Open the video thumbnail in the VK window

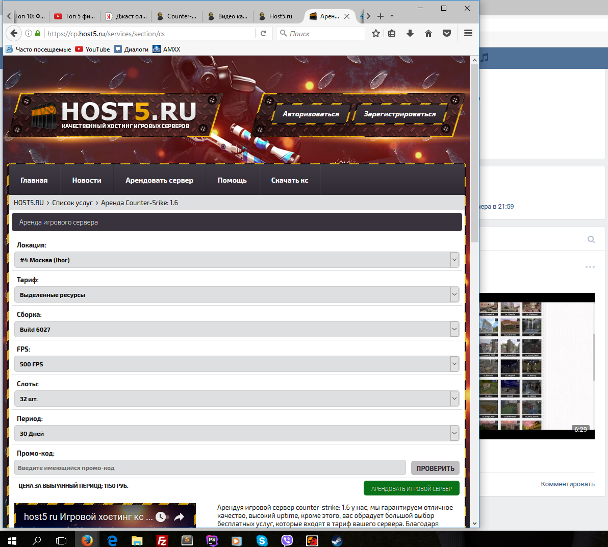(x=537, y=366)
